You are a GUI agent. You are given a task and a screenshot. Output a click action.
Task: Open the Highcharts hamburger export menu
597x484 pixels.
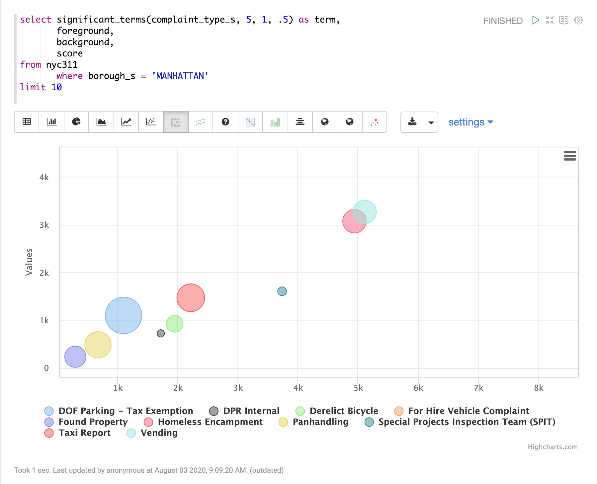pos(569,156)
